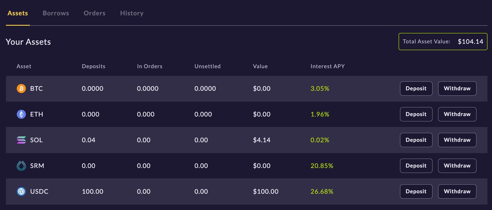The width and height of the screenshot is (492, 210).
Task: Click the SOL gradient stripes icon
Action: coord(21,140)
